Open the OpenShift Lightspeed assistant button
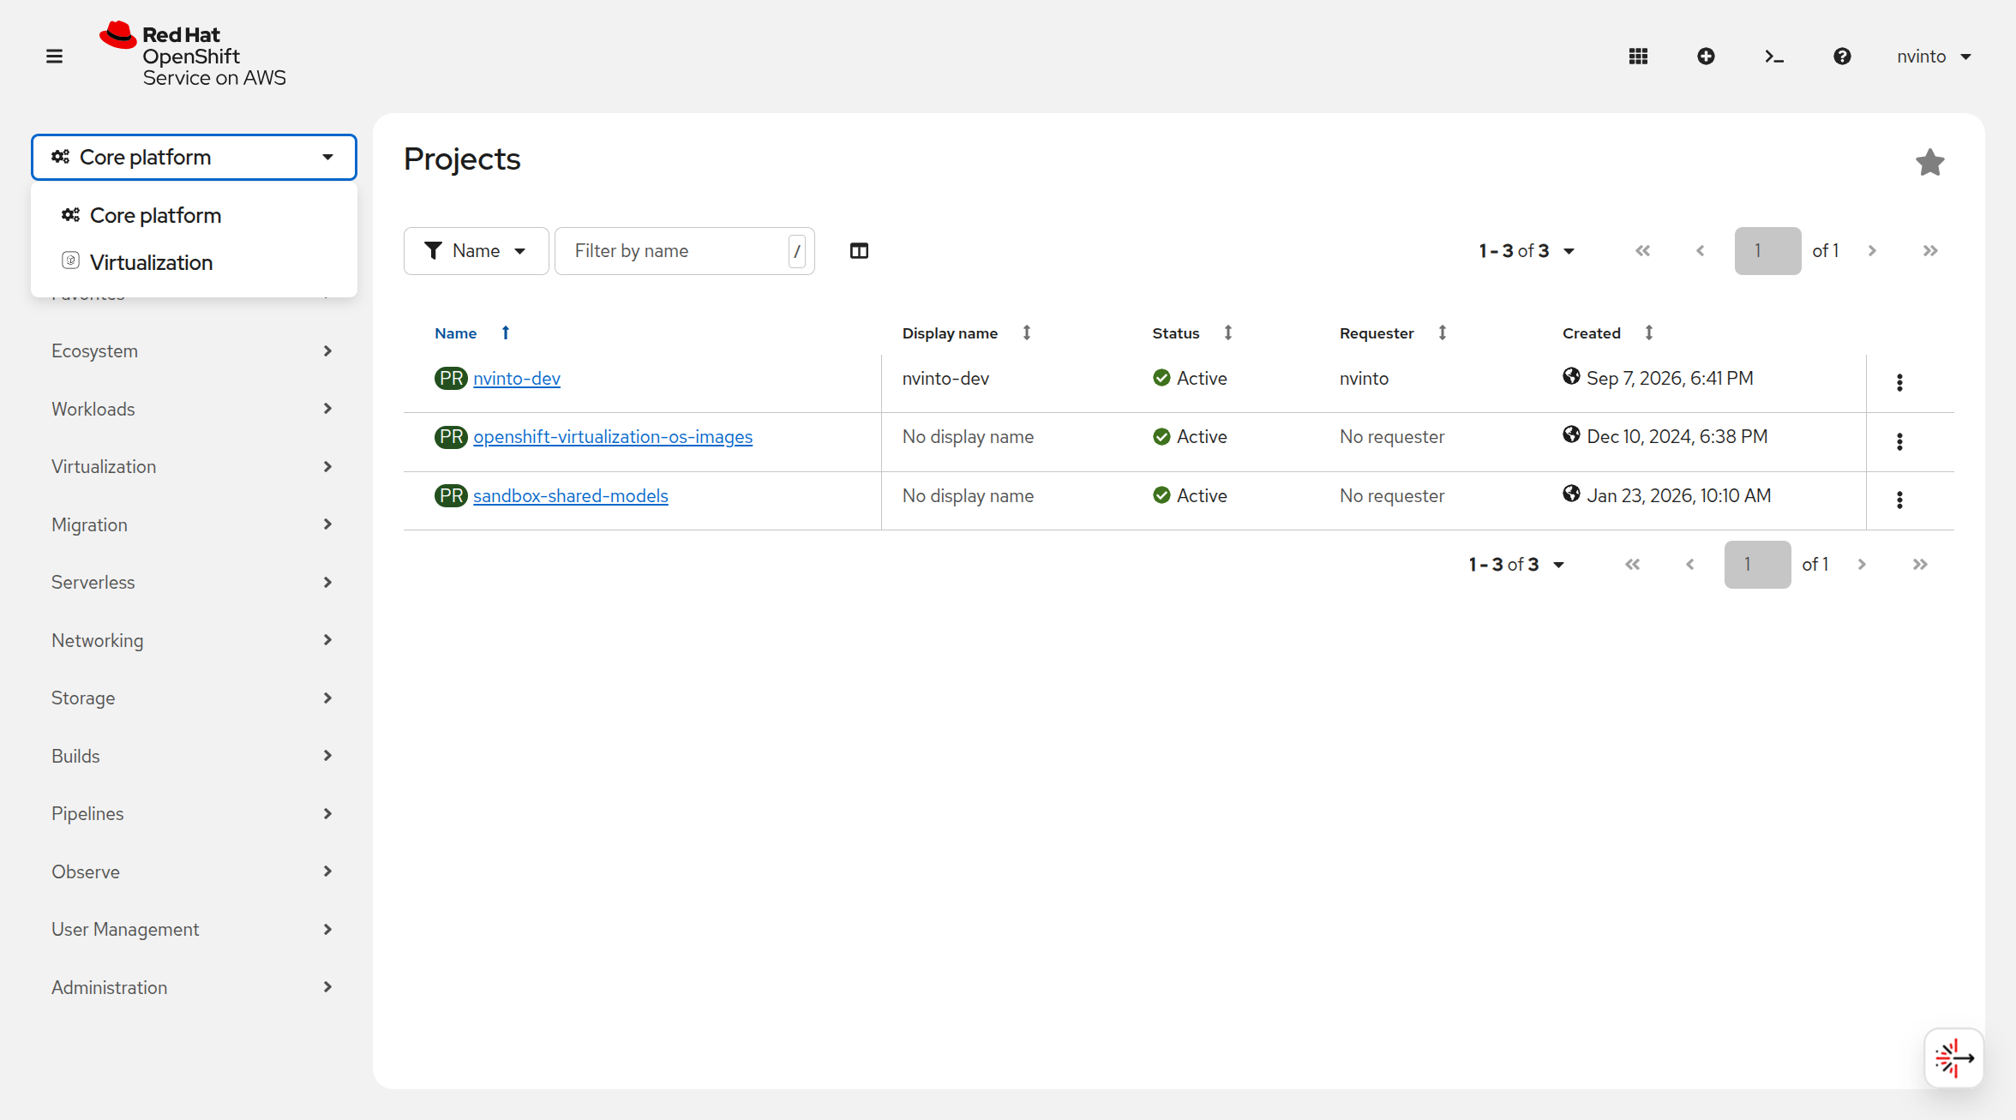Viewport: 2016px width, 1120px height. [1954, 1058]
